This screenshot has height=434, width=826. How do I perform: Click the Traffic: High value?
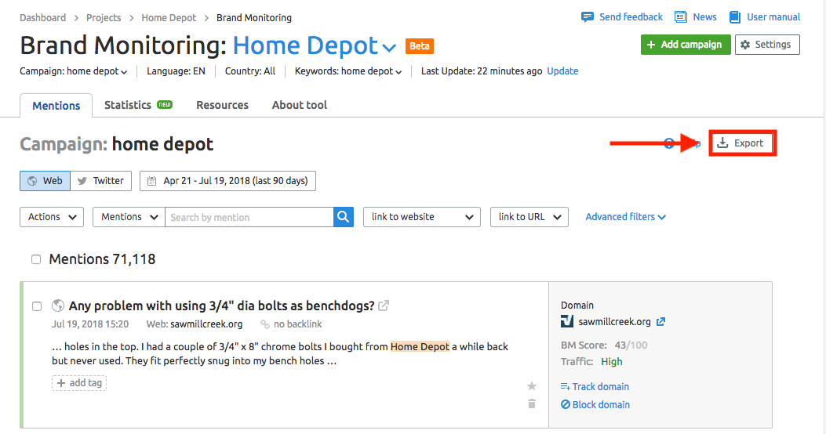pos(612,361)
